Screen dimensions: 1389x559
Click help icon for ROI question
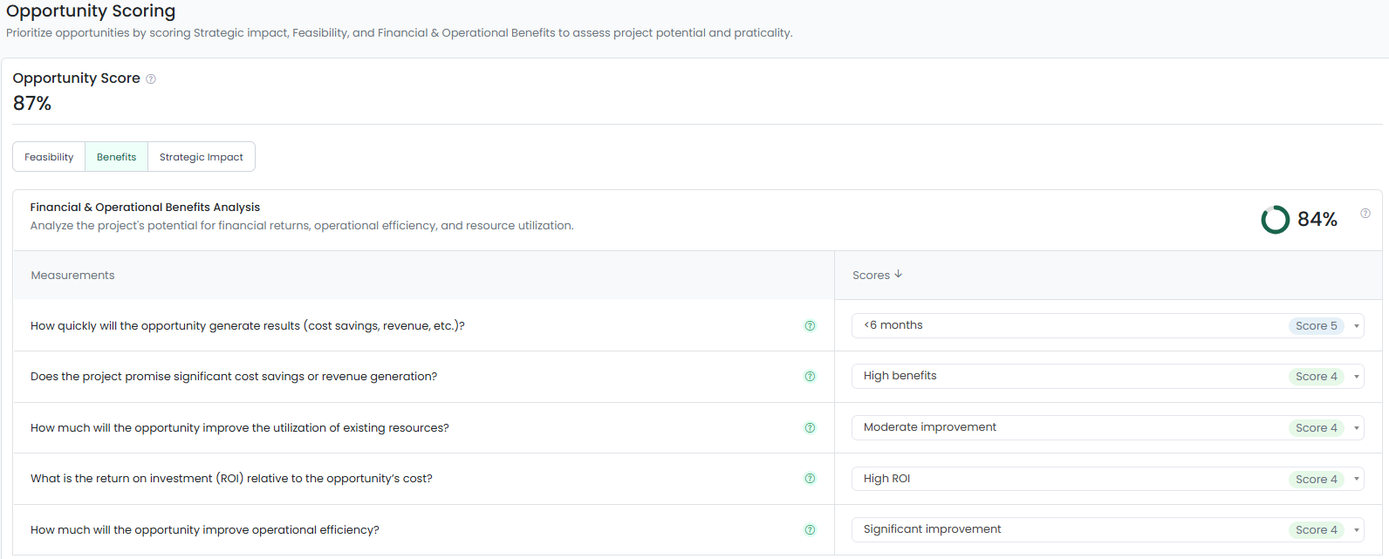(x=810, y=479)
